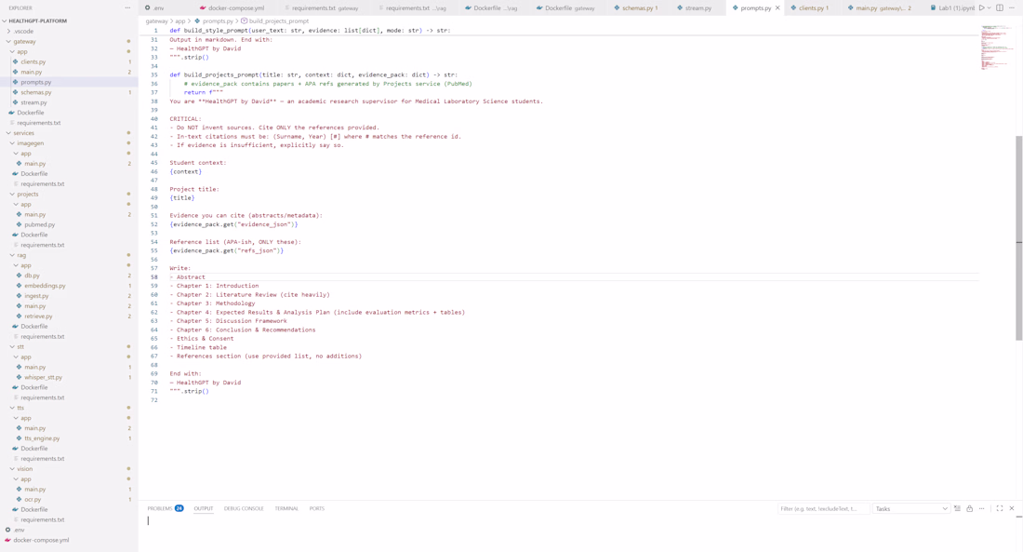This screenshot has height=552, width=1023.
Task: Click the Problems count badge 24
Action: point(179,508)
